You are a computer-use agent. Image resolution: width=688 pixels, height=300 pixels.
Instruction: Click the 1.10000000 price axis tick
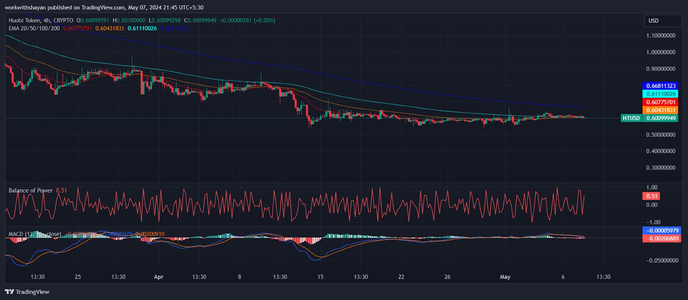tap(661, 36)
